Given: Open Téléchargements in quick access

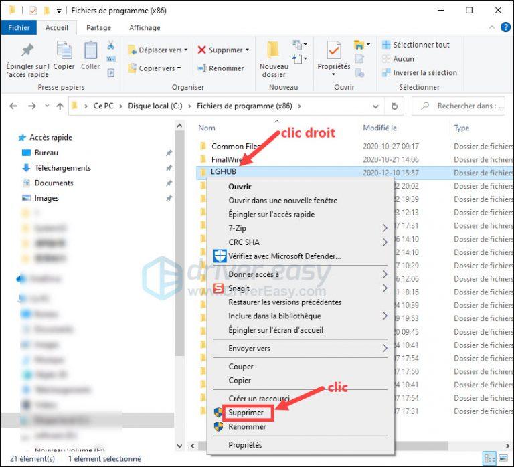Looking at the screenshot, I should click(x=62, y=168).
